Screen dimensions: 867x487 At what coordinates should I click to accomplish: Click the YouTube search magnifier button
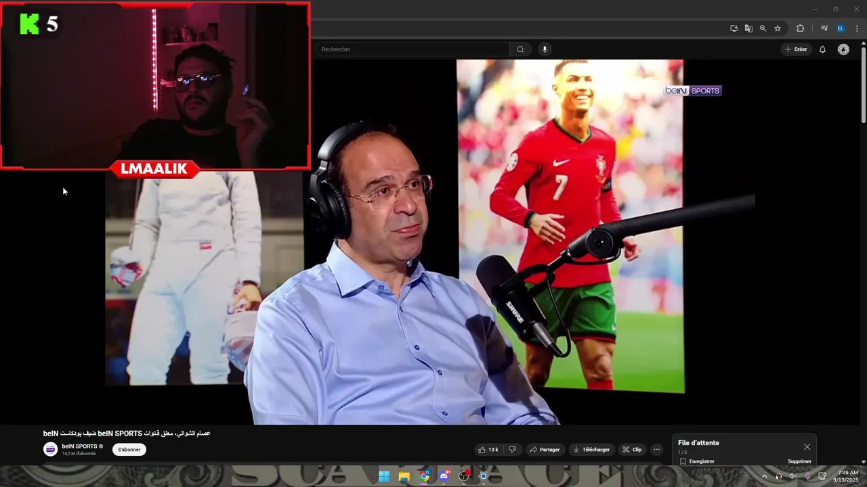point(520,49)
